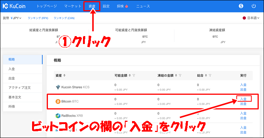
Task: Open filter icon for 総合 column
Action: (x=210, y=75)
